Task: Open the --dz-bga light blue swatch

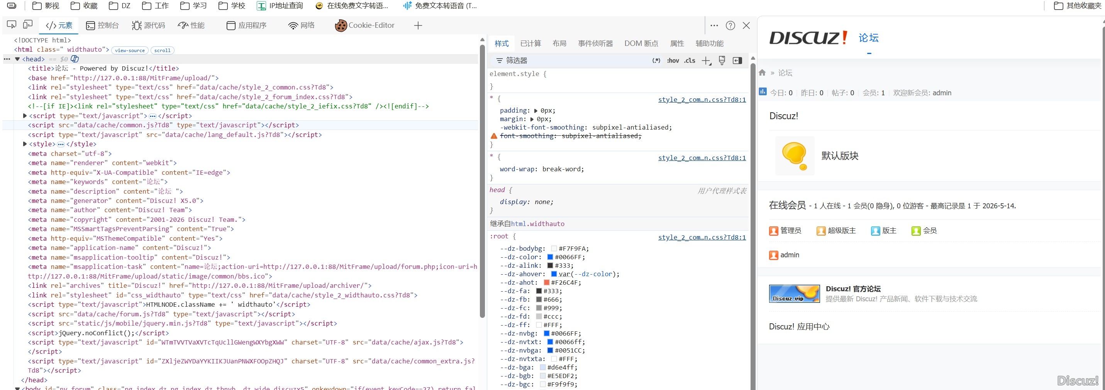Action: pyautogui.click(x=542, y=367)
